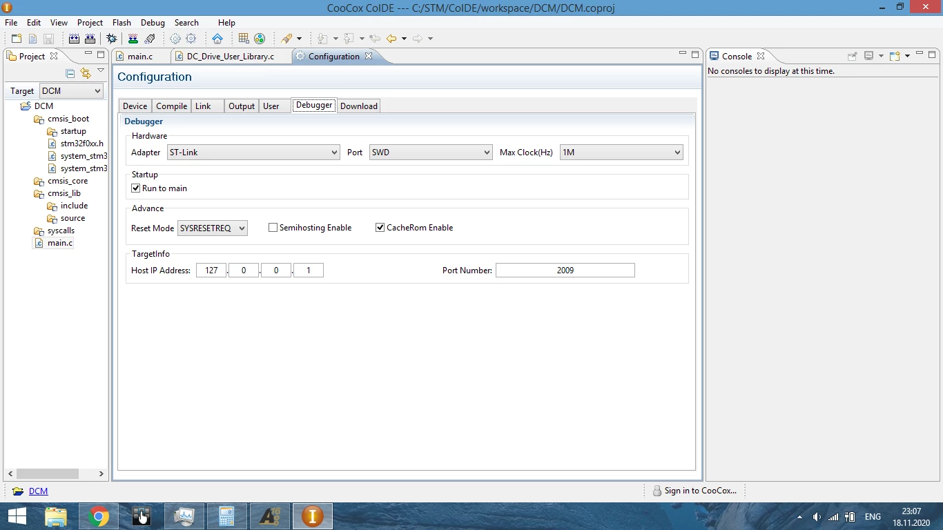Click the blue house Welcome icon

217,39
